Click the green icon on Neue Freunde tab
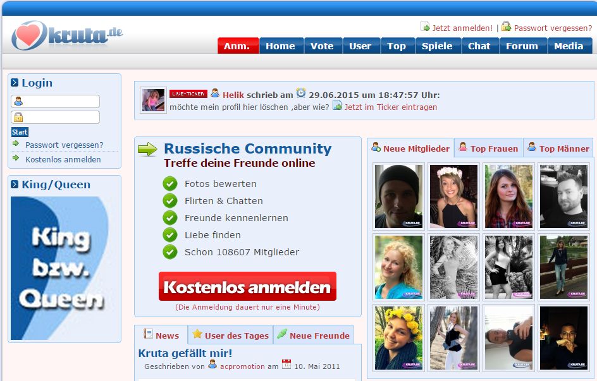This screenshot has height=381, width=597. [x=282, y=334]
